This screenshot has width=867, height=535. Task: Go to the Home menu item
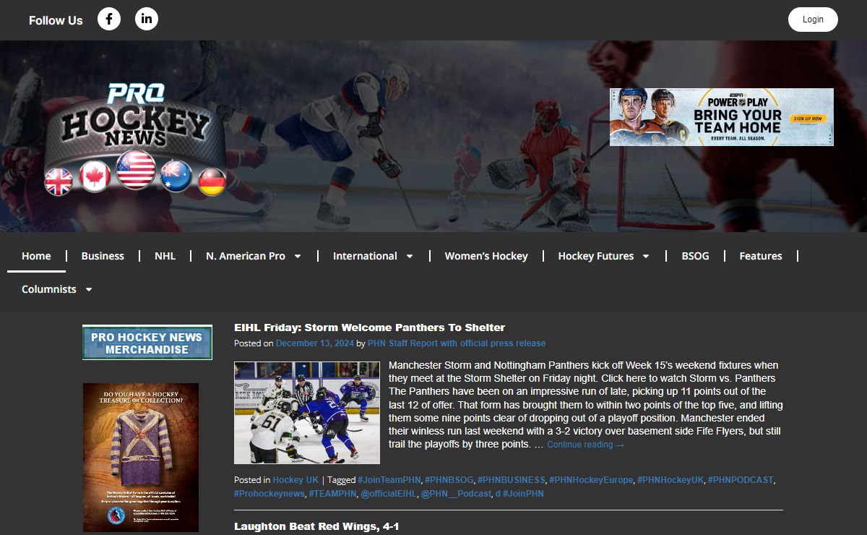(x=36, y=256)
